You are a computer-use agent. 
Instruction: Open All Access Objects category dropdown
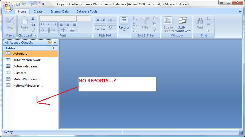[x=50, y=42]
